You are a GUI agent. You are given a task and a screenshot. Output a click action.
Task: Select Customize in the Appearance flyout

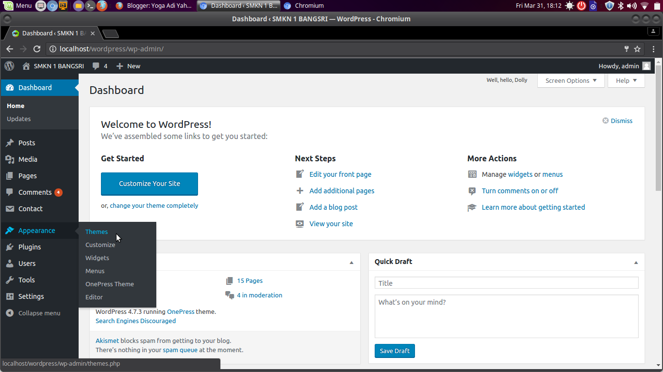click(100, 245)
